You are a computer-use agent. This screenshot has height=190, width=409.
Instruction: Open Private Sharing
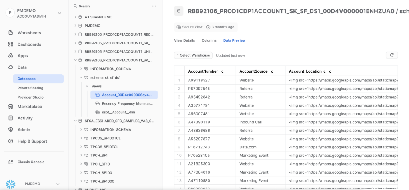tap(30, 88)
